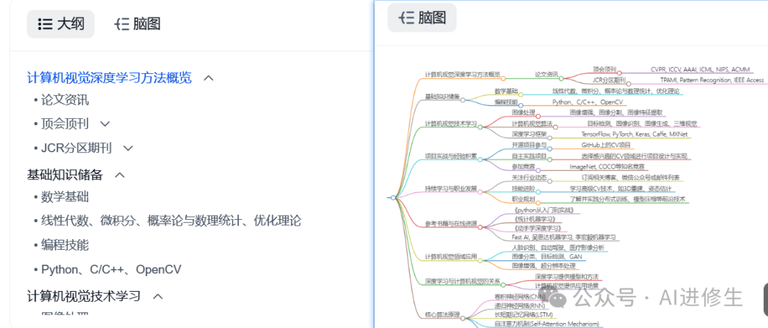Image resolution: width=768 pixels, height=328 pixels.
Task: Select the 脑图 tab above the mind map
Action: pyautogui.click(x=422, y=18)
